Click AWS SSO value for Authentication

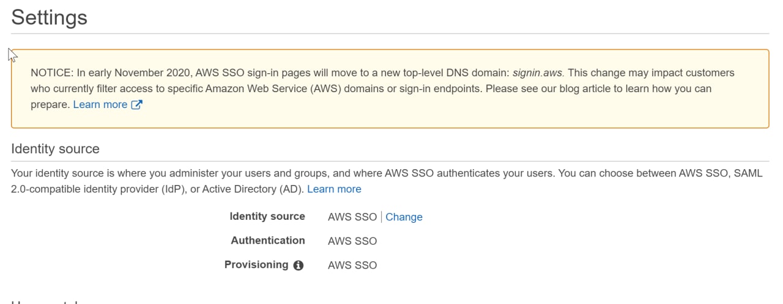coord(352,241)
